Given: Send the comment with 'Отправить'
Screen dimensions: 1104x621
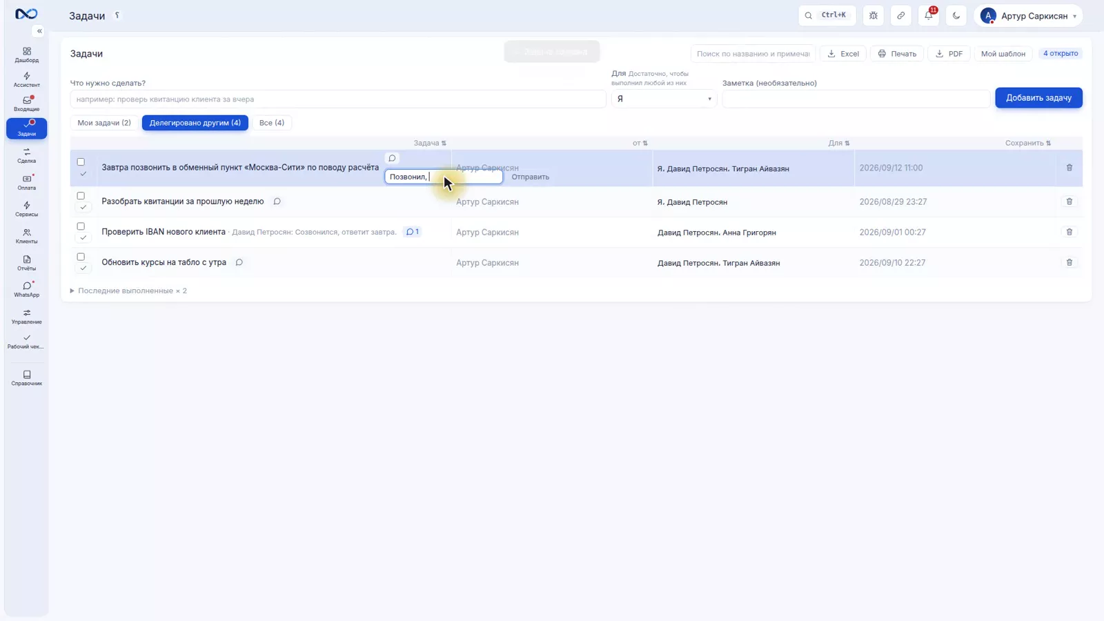Looking at the screenshot, I should point(531,177).
